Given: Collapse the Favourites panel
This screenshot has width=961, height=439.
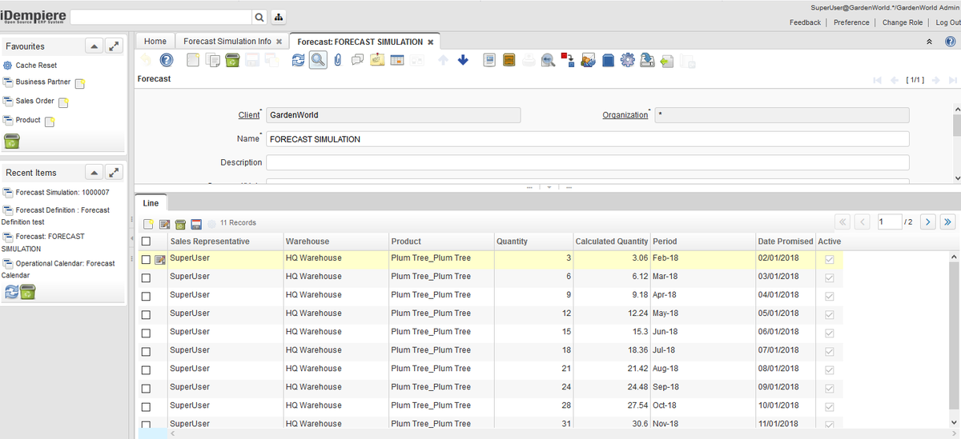Looking at the screenshot, I should 93,47.
